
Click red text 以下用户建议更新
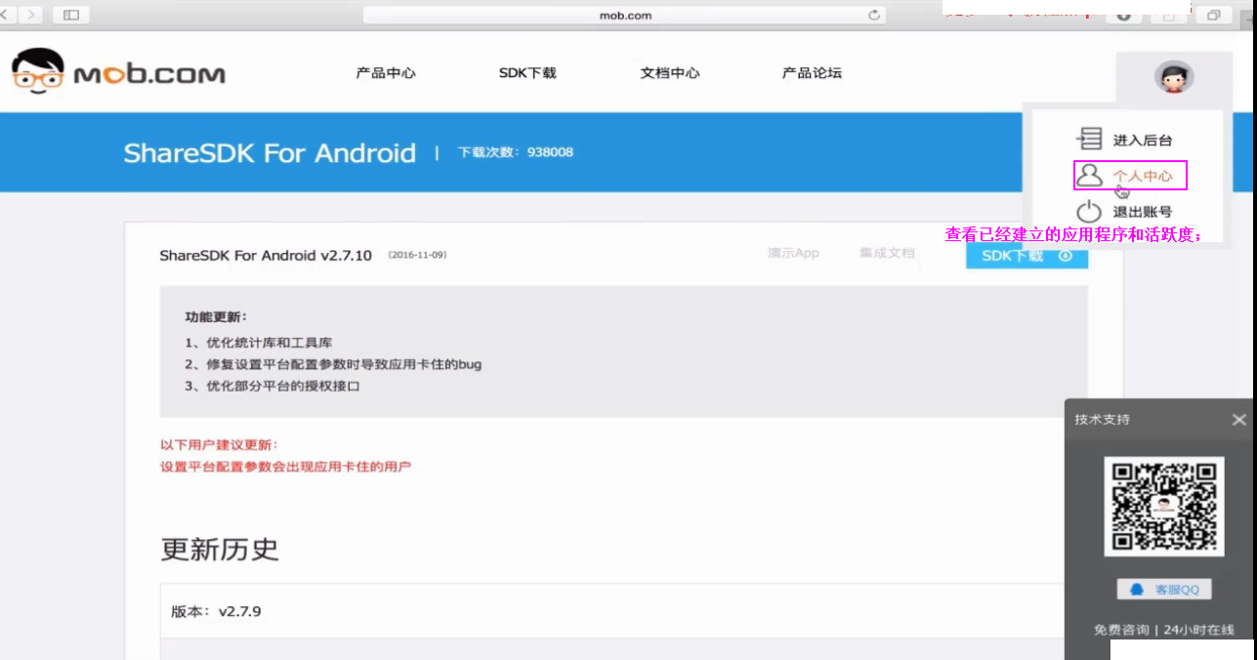(x=220, y=444)
